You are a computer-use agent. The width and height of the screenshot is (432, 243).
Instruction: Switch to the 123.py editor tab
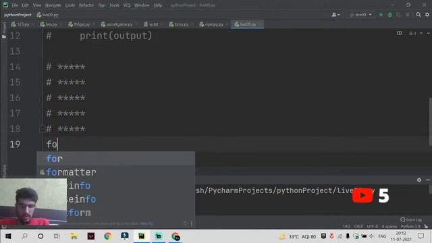[22, 24]
